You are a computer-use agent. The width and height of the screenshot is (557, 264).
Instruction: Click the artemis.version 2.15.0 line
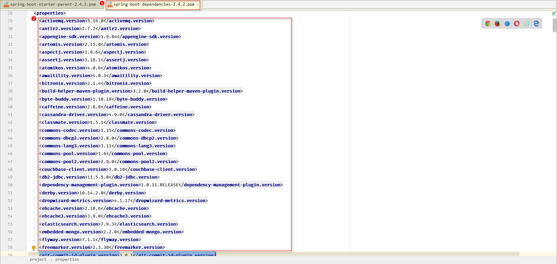[94, 44]
